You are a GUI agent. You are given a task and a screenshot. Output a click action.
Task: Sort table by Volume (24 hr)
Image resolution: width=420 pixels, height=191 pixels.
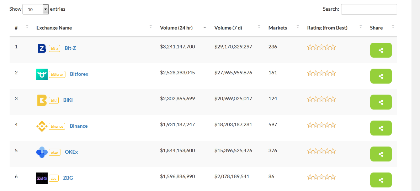(176, 28)
